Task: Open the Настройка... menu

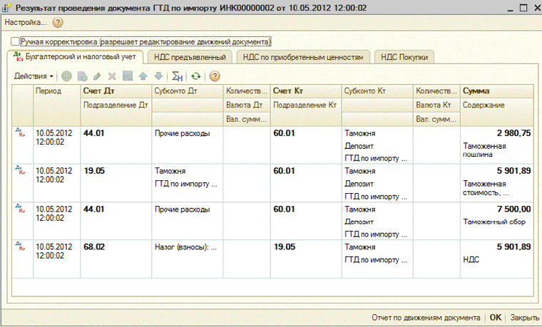Action: tap(26, 22)
